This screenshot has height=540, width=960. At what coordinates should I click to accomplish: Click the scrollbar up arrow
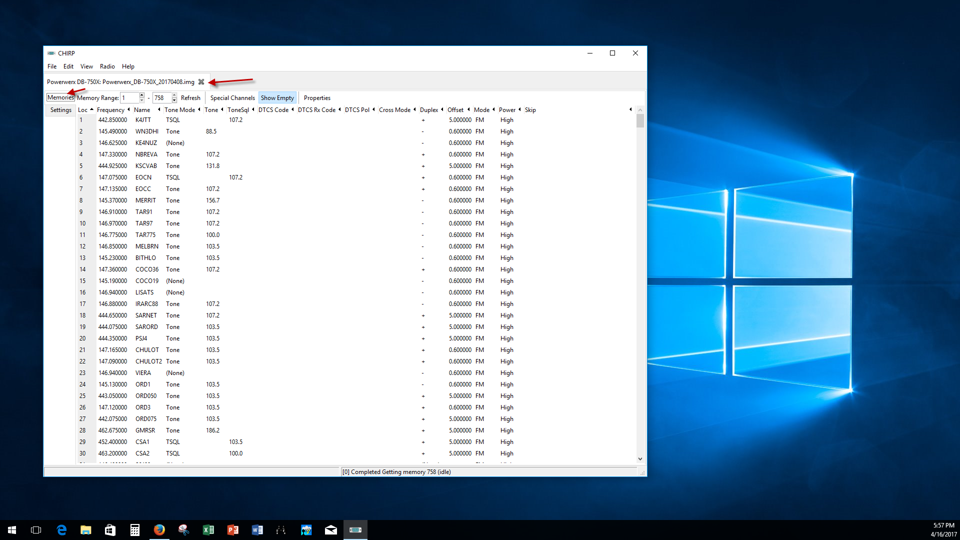click(640, 109)
